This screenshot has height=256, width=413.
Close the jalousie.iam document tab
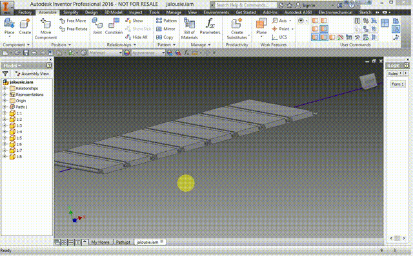(162, 242)
